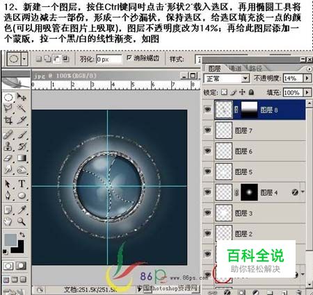Toggle lock image pixels brush icon
This screenshot has width=313, height=295.
pos(234,92)
